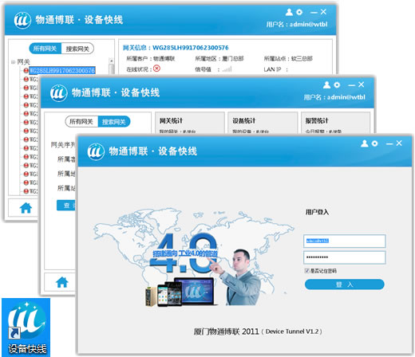This screenshot has height=357, width=415.
Task: Collapse the 网关 tree root node
Action: [13, 62]
